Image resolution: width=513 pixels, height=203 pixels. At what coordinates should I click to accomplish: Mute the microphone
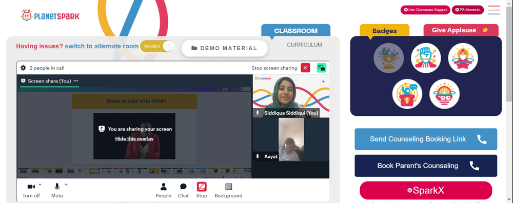pos(57,191)
